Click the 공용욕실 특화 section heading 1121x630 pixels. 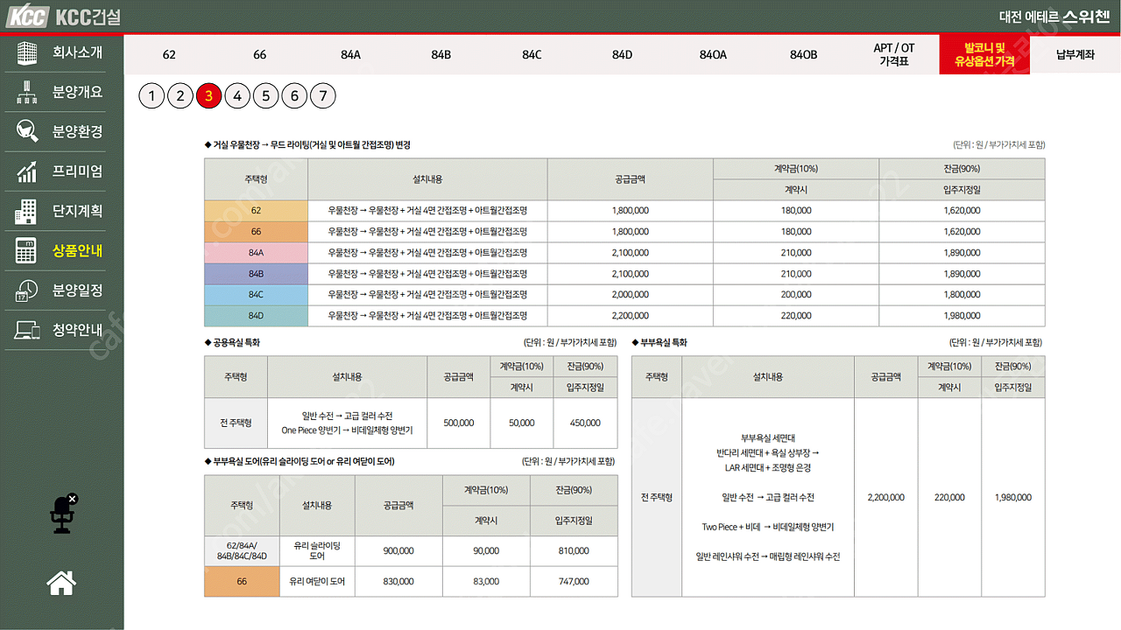(232, 343)
